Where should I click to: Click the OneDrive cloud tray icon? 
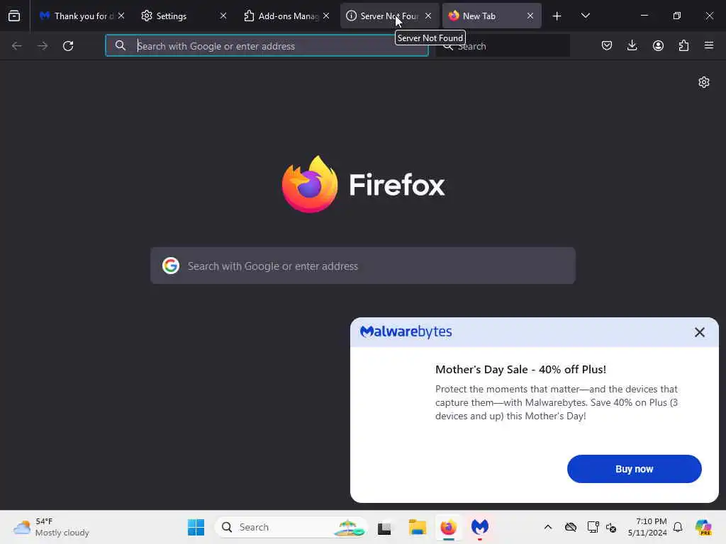571,527
